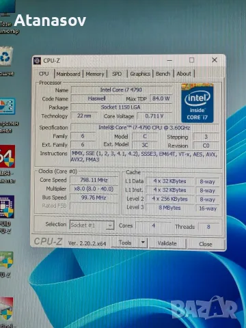
Task: Select the 'Haswell' code name value
Action: coord(96,98)
